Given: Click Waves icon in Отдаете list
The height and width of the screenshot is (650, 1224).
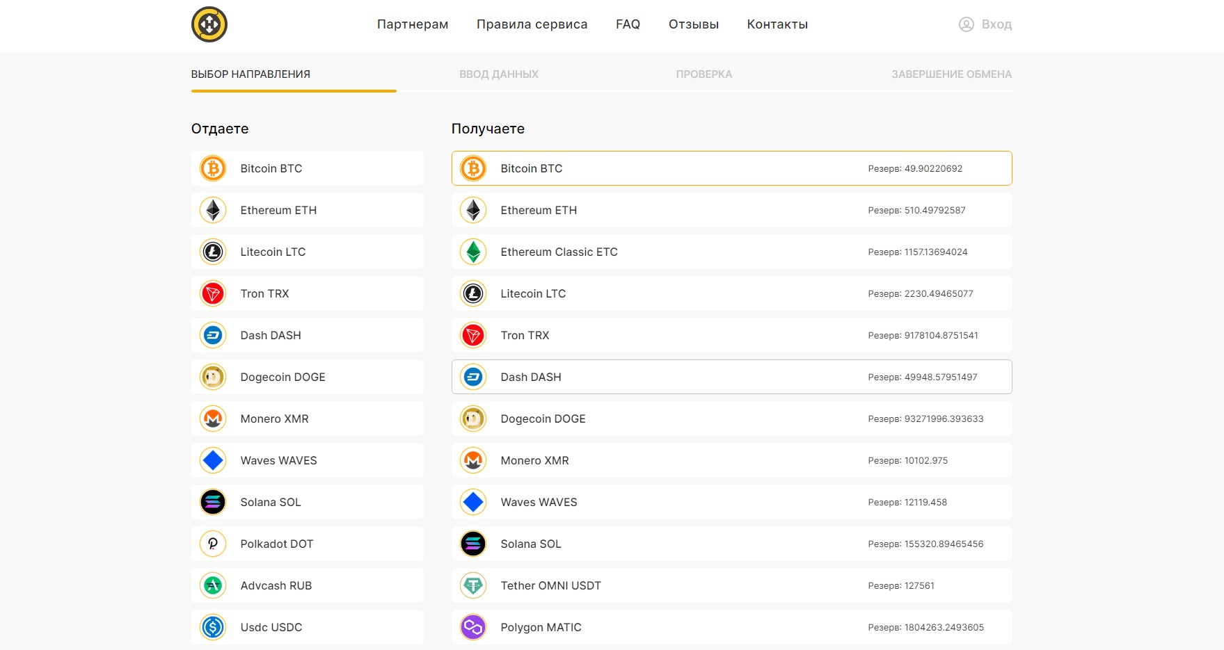Looking at the screenshot, I should (x=213, y=460).
